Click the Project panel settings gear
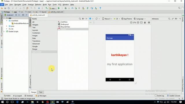Viewport: 185px width, 104px height. [x=23, y=15]
